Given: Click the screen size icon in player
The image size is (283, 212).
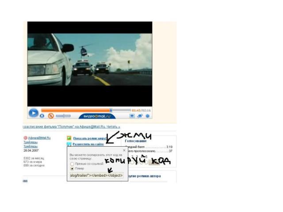Looking at the screenshot, I should point(132,116).
